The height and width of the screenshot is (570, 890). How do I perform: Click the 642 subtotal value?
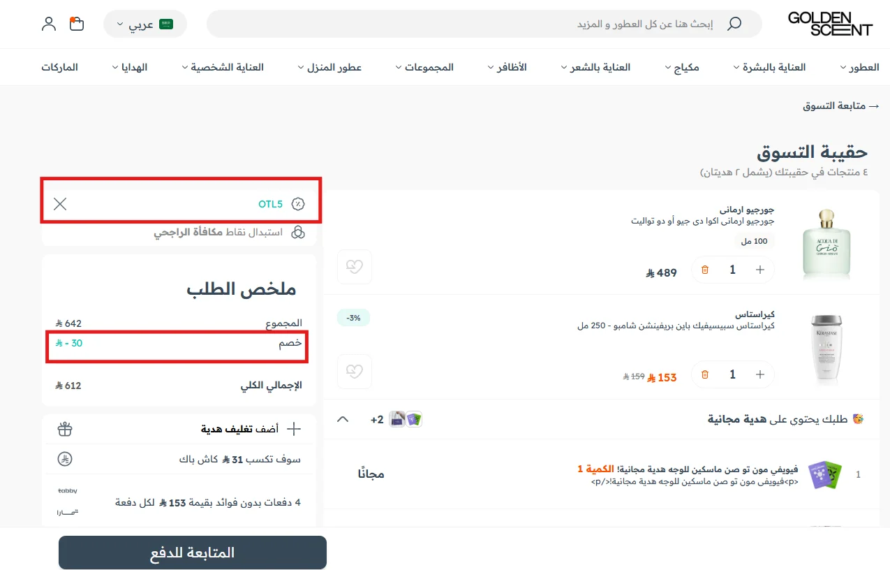[x=68, y=323]
